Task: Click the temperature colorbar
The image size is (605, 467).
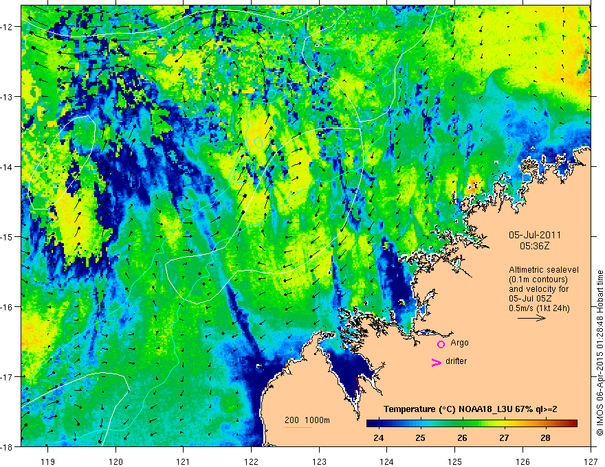Action: coord(472,423)
